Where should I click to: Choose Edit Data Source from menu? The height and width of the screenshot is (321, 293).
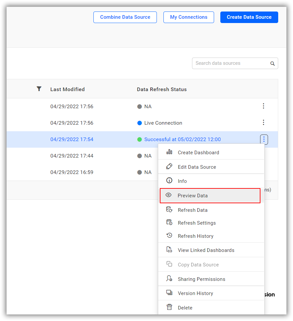pos(211,167)
